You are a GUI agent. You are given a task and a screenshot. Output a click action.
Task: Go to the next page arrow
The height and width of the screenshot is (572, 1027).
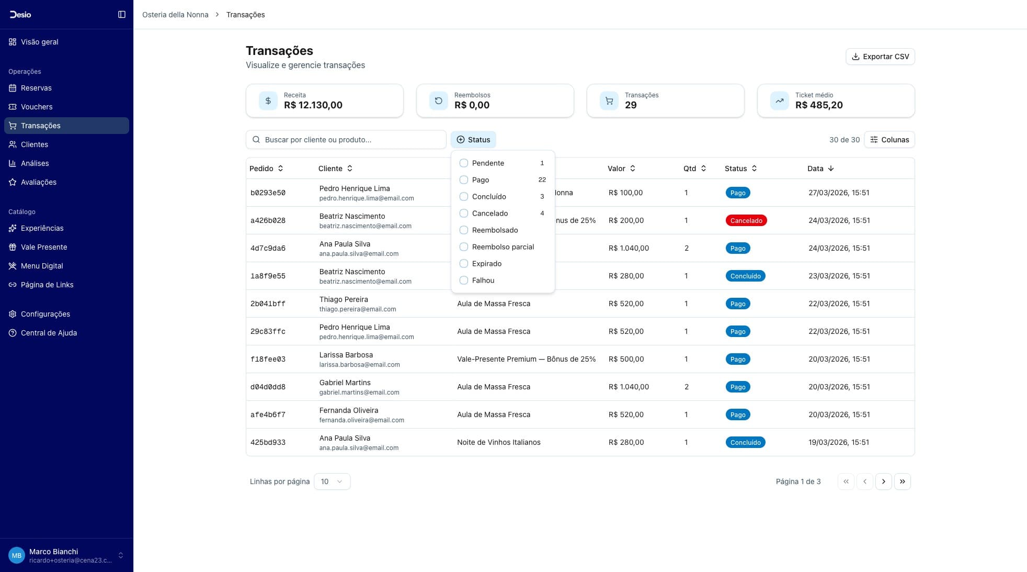884,481
